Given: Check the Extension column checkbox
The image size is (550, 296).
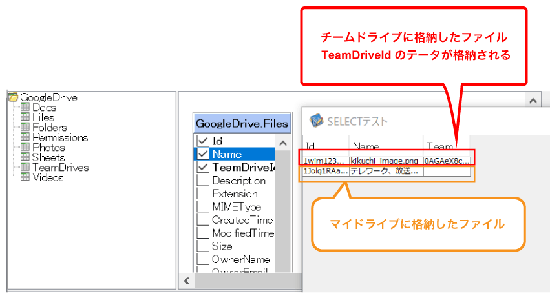Looking at the screenshot, I should point(203,193).
